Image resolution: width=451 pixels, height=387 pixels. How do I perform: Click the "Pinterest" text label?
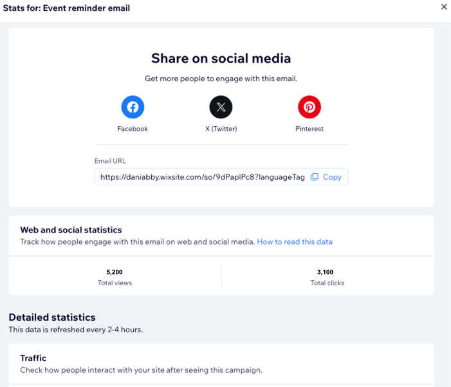click(309, 129)
